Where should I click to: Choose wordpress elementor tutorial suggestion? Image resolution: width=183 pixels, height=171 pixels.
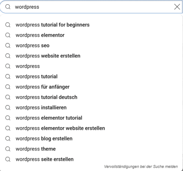(91, 118)
